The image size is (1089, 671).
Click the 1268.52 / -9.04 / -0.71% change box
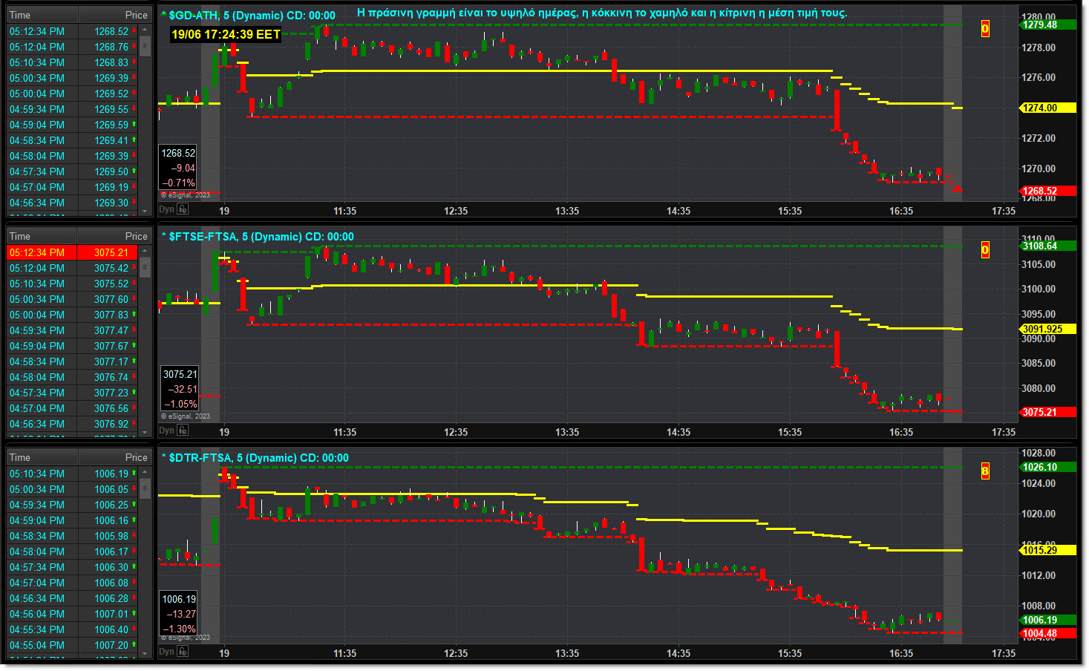[x=178, y=168]
